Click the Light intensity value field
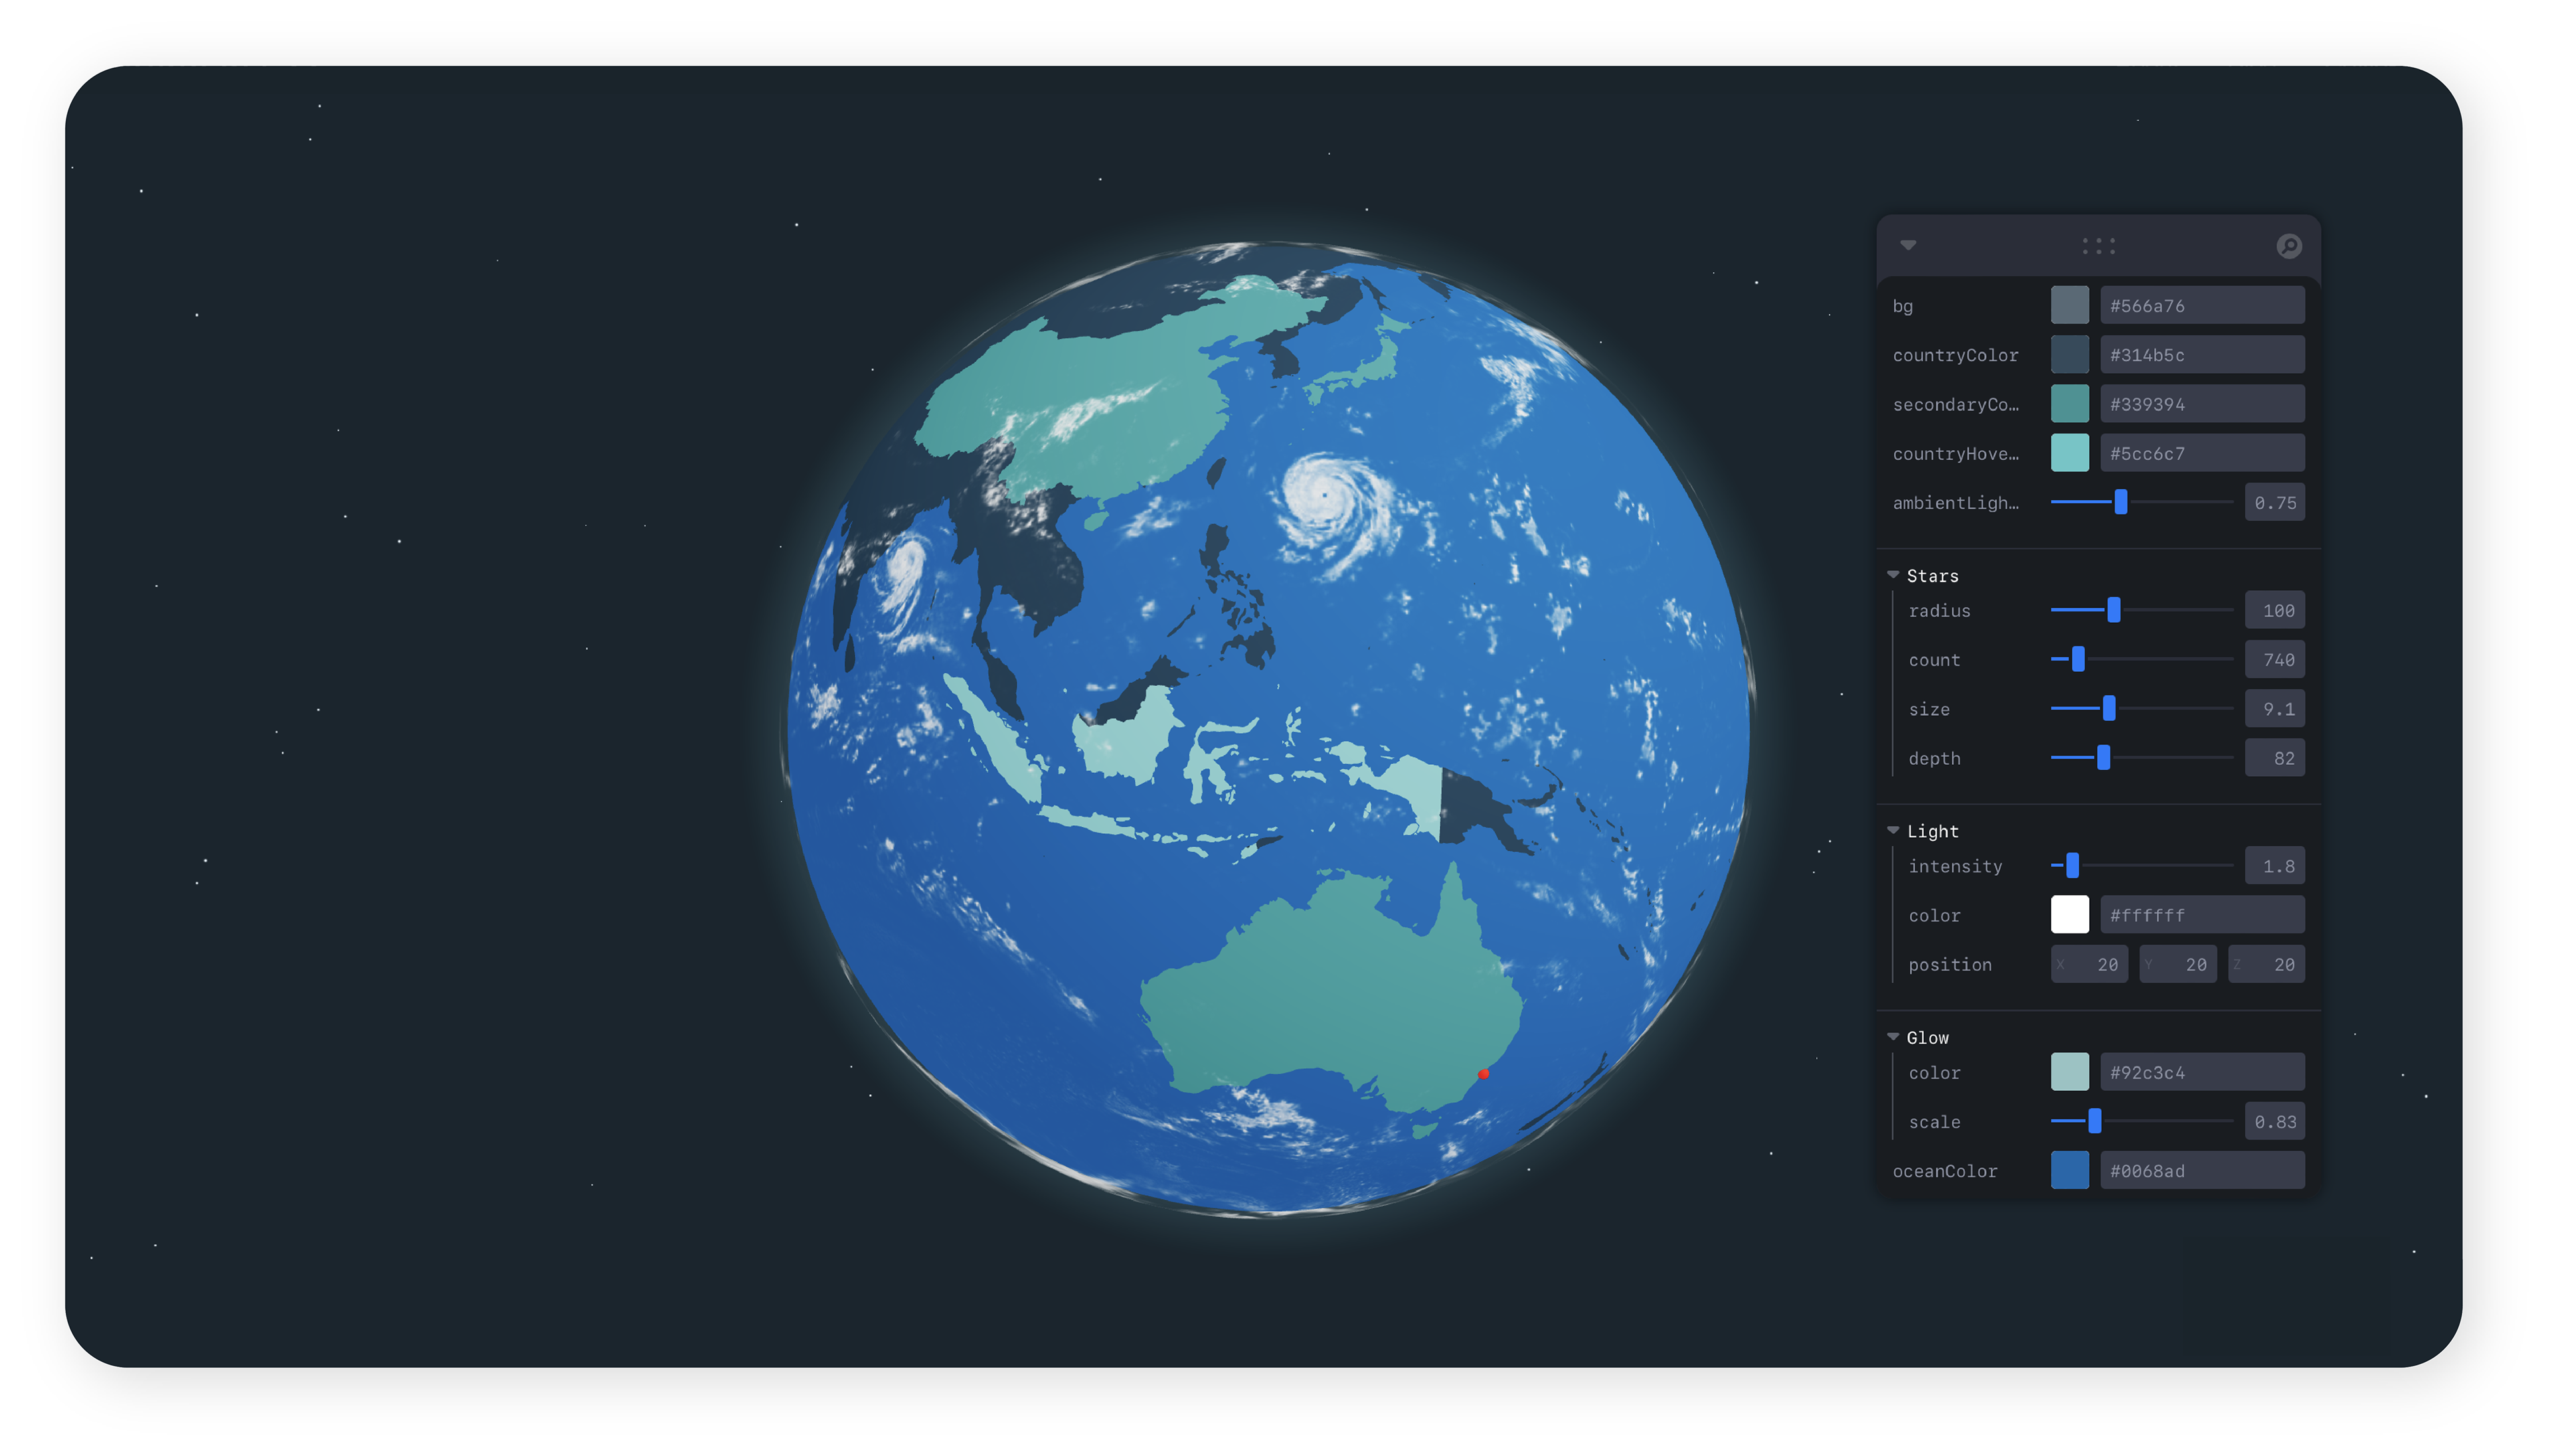The width and height of the screenshot is (2550, 1456). pos(2274,866)
